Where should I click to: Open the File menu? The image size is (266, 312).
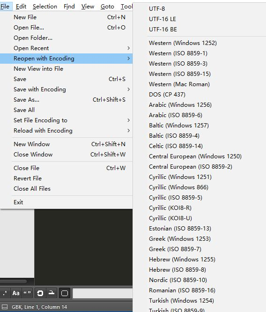[x=5, y=7]
